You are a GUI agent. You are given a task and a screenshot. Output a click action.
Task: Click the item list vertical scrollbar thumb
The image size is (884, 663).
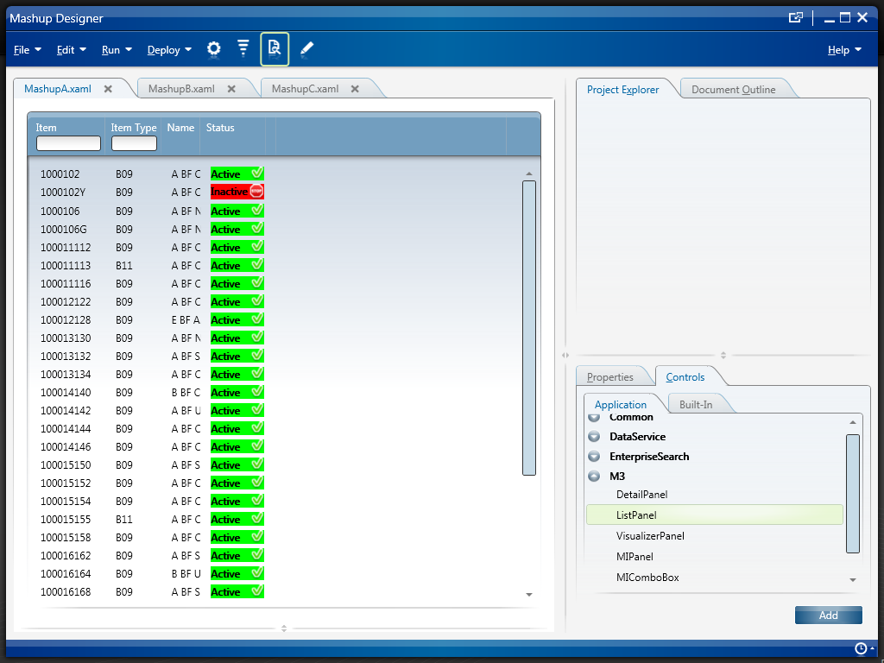coord(529,328)
